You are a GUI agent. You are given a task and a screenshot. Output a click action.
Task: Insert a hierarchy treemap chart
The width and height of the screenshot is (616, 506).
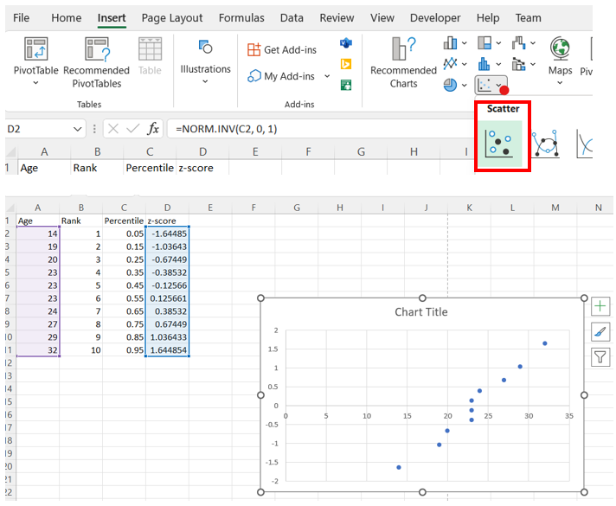pyautogui.click(x=484, y=43)
